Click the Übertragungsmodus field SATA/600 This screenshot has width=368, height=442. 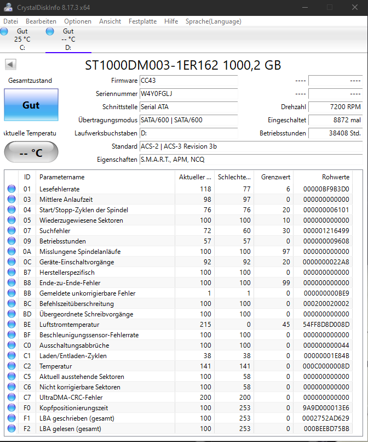(x=188, y=120)
